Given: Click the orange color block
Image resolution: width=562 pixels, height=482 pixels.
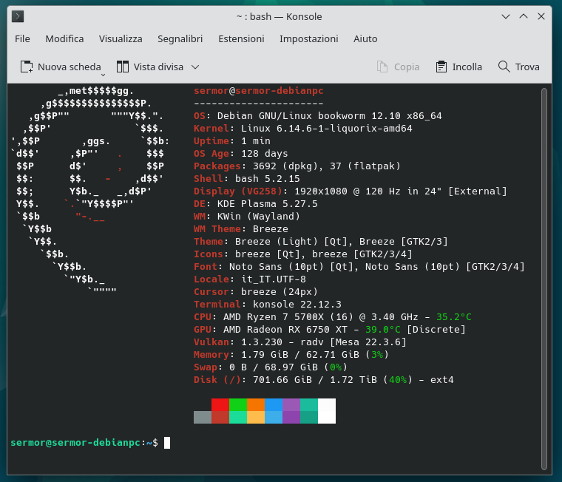Looking at the screenshot, I should click(256, 404).
